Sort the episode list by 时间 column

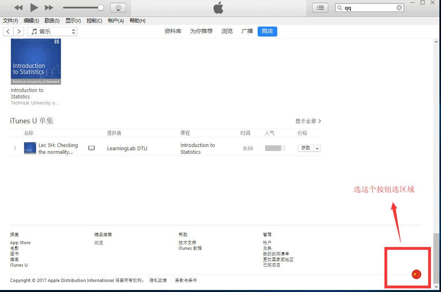(245, 133)
